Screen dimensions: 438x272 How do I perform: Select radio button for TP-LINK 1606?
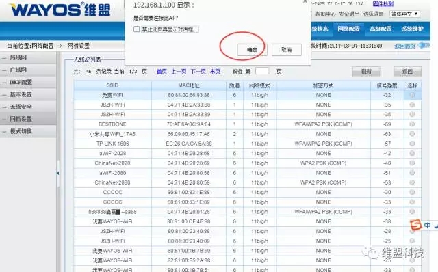click(x=412, y=144)
